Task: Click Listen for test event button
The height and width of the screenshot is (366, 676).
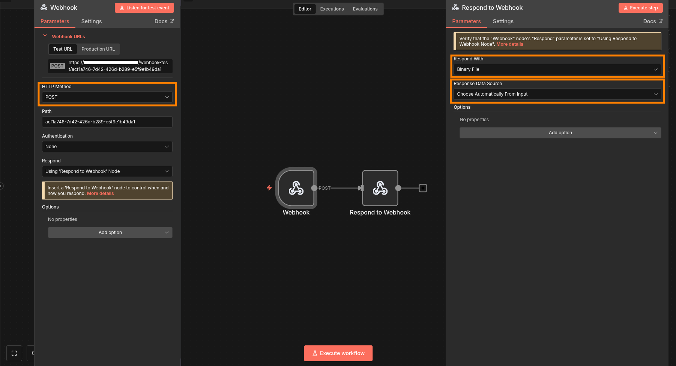Action: [x=144, y=8]
